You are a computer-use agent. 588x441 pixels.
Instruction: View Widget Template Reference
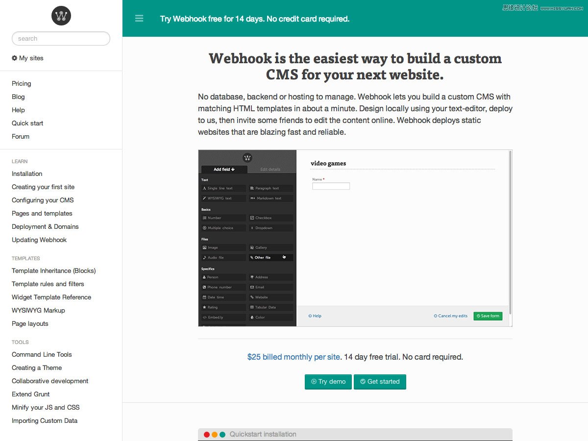pos(51,297)
